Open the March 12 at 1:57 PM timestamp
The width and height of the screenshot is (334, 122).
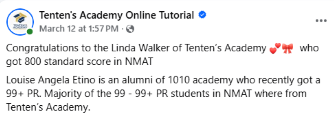pyautogui.click(x=79, y=29)
